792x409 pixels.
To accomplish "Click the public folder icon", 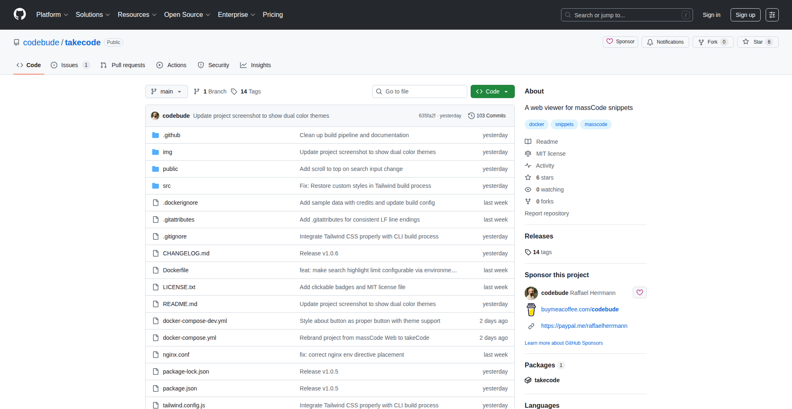I will tap(156, 169).
